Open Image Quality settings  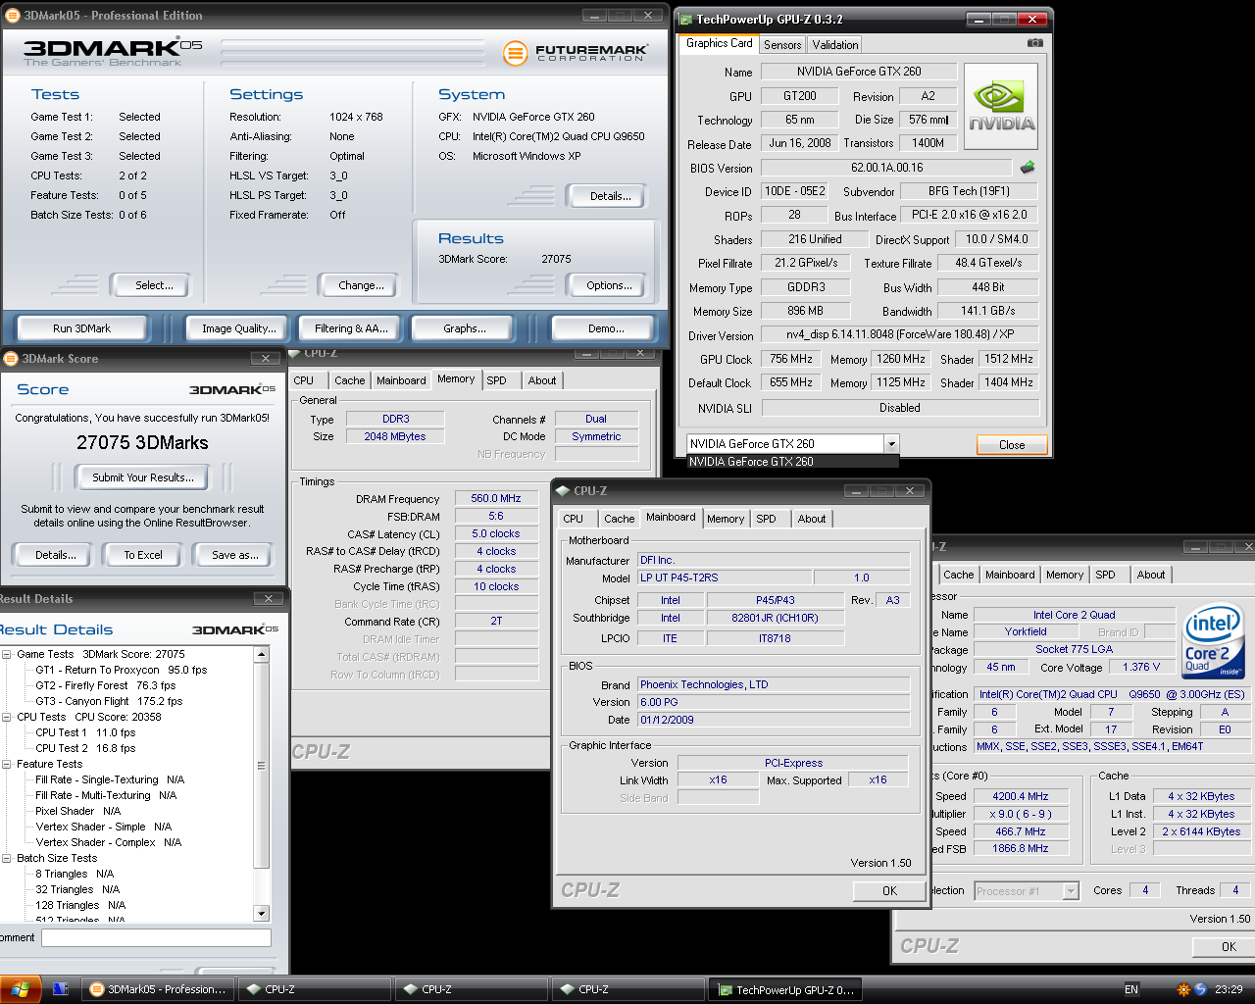[x=239, y=328]
